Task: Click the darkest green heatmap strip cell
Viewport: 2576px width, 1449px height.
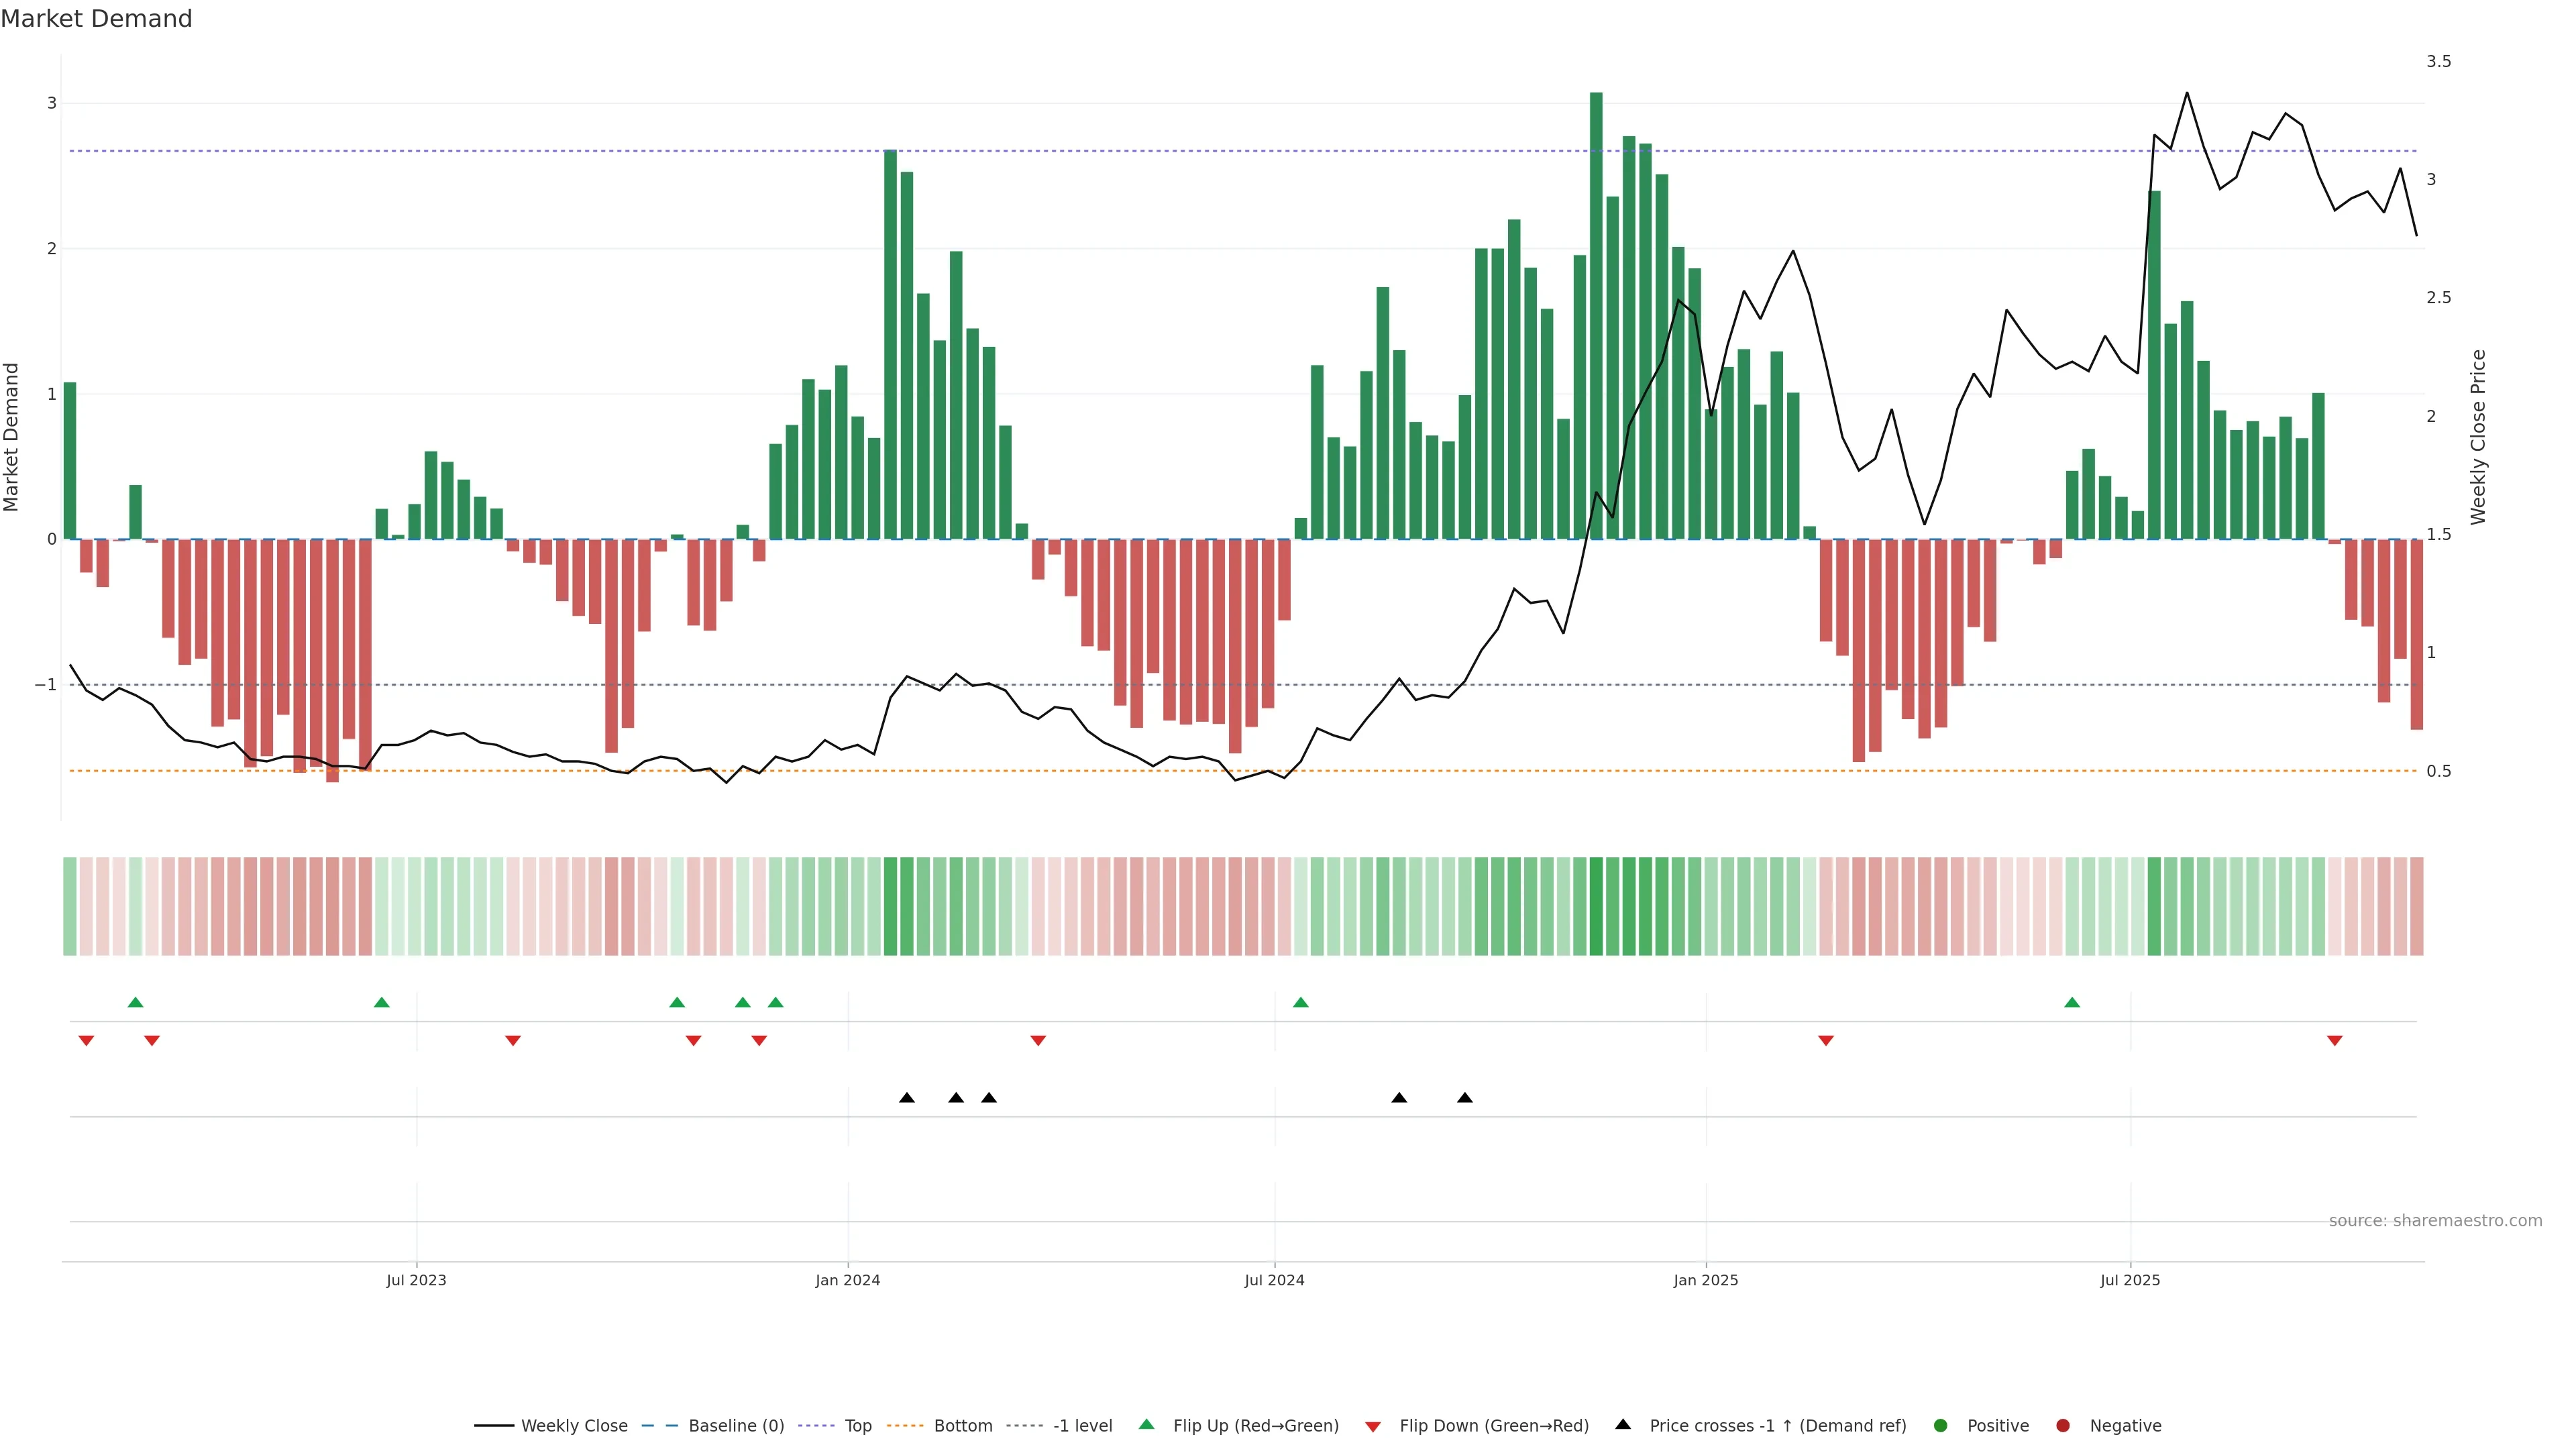Action: click(x=1596, y=906)
